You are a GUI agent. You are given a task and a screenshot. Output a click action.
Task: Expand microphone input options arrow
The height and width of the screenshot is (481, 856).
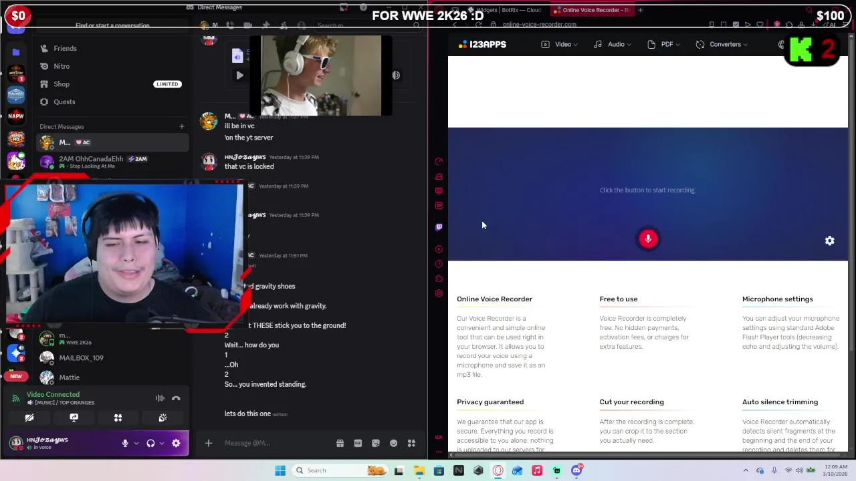coord(136,443)
